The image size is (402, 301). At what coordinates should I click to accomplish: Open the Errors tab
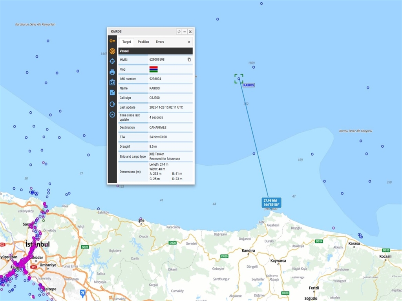click(x=160, y=42)
